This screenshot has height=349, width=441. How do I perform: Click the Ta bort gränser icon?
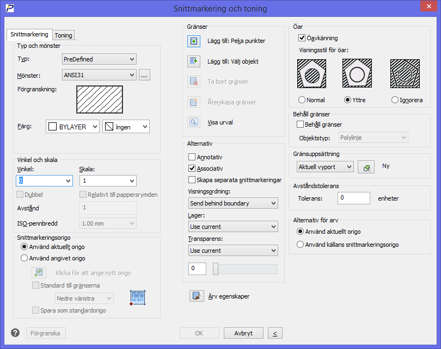click(194, 82)
